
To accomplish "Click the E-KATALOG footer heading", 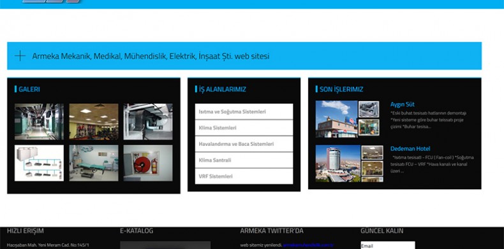I will [137, 231].
